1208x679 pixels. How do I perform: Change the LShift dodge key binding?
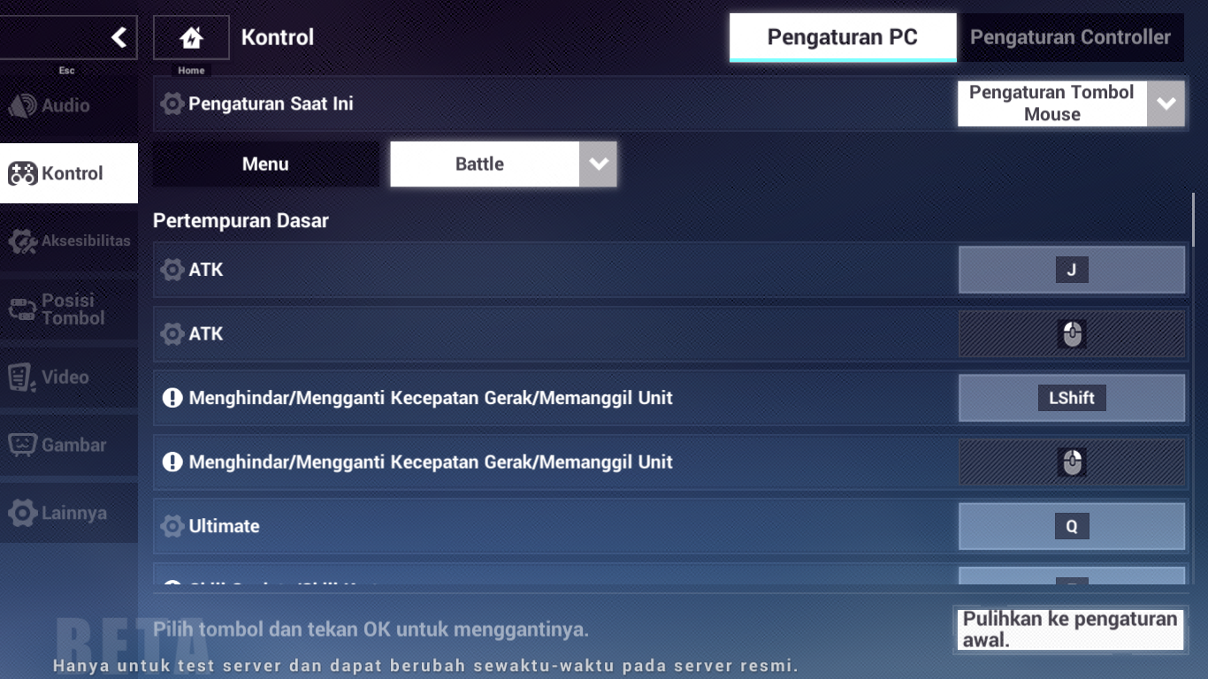click(x=1071, y=398)
